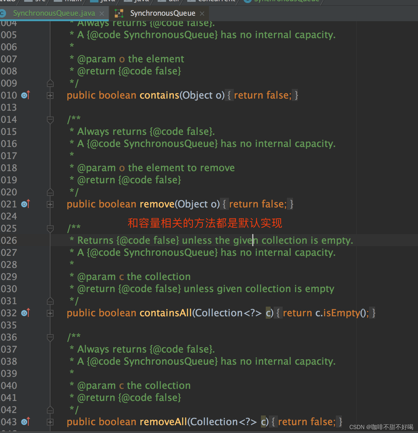418x433 pixels.
Task: Expand the folded containsAll method body
Action: 50,313
